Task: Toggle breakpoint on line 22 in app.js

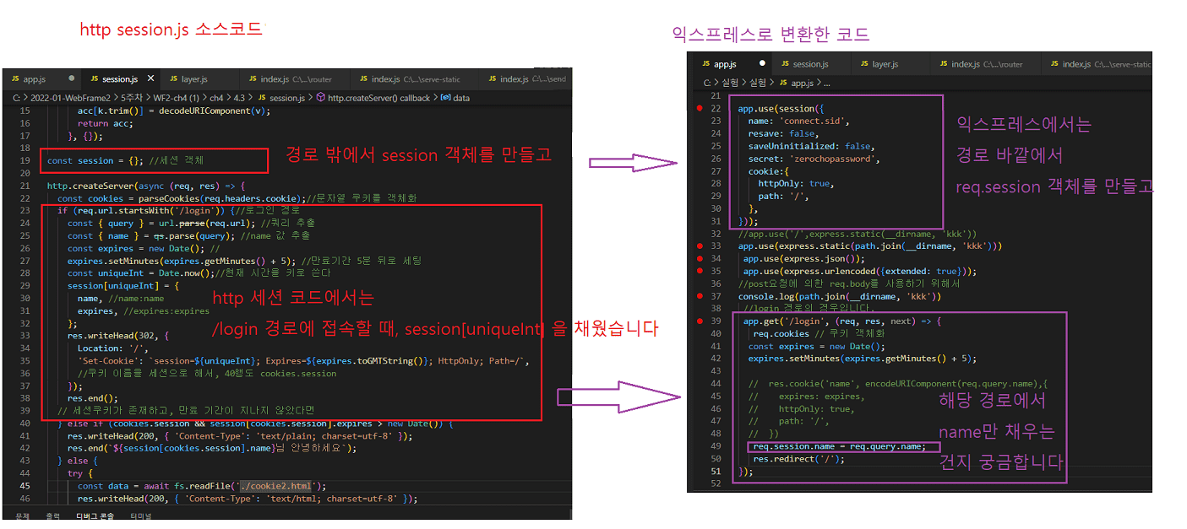Action: pyautogui.click(x=699, y=109)
